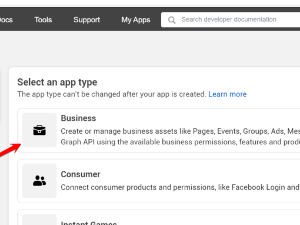Follow the Learn more link

tap(227, 94)
